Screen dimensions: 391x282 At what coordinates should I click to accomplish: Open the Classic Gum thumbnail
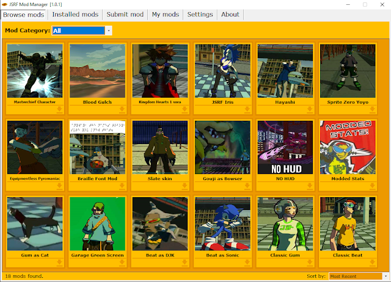[285, 223]
